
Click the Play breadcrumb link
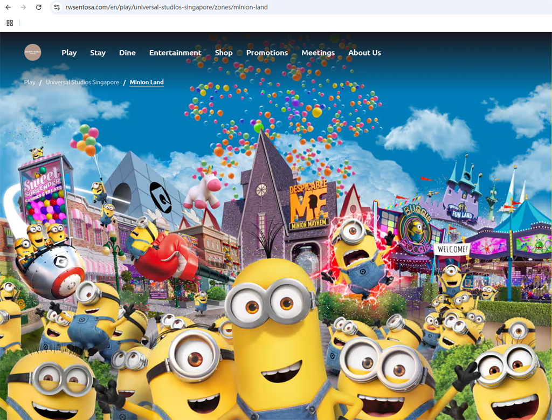[x=30, y=82]
